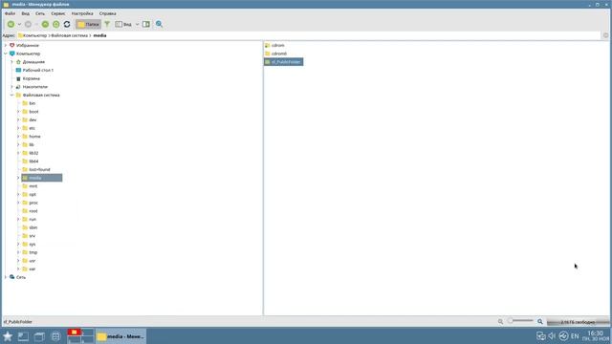Open the Сервис menu
The image size is (612, 344).
tap(58, 13)
